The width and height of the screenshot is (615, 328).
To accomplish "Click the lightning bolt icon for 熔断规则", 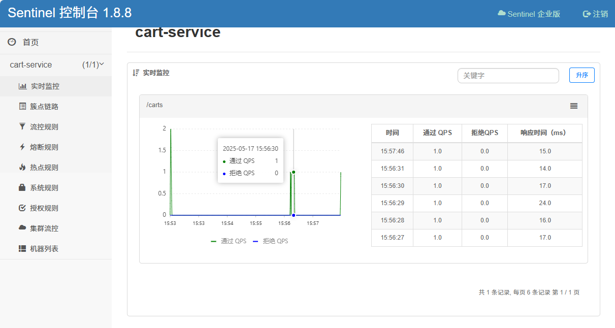I will (x=22, y=147).
